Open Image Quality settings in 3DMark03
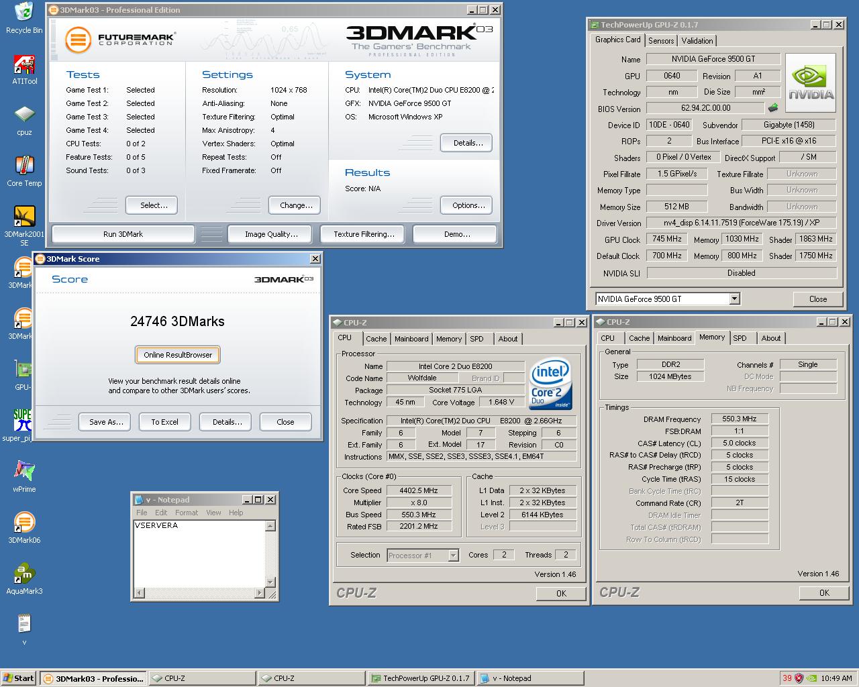 tap(271, 234)
